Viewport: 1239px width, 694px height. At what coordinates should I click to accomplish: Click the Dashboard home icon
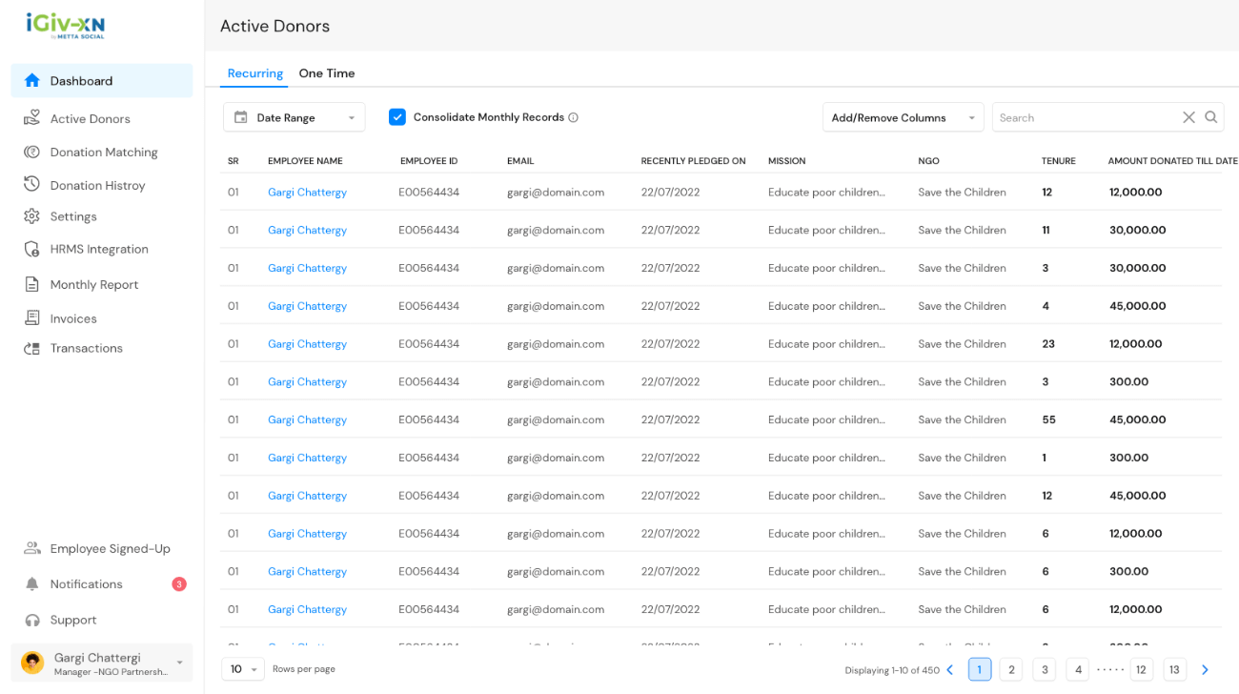point(32,81)
